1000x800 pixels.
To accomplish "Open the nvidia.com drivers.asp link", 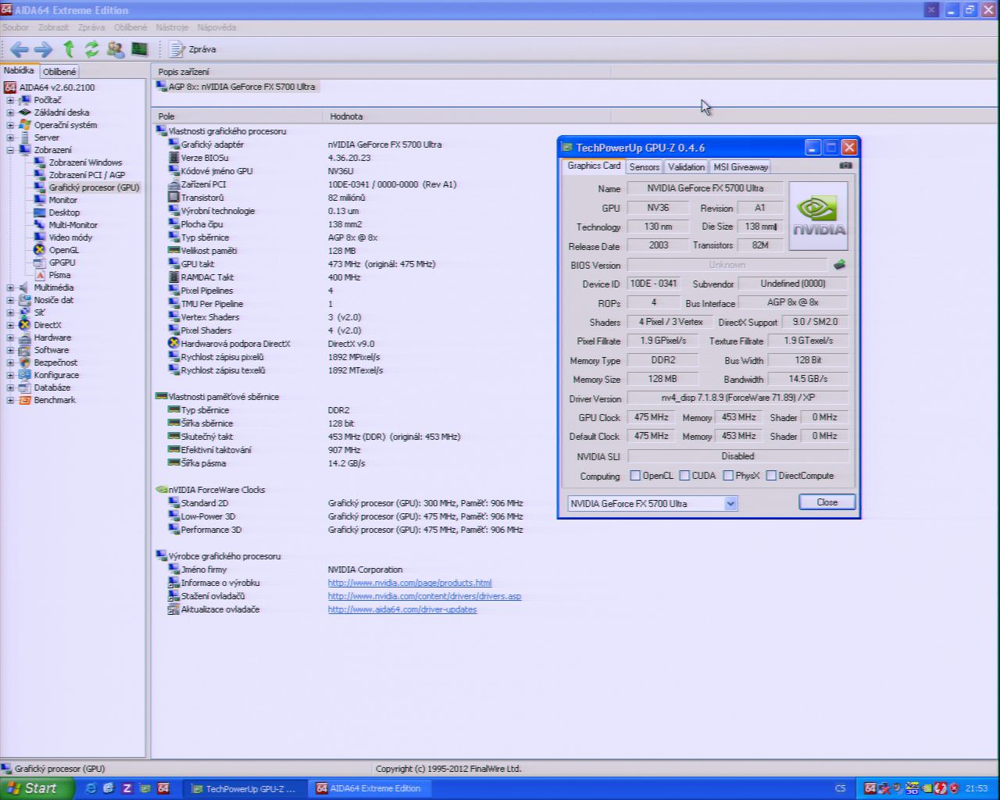I will (424, 596).
